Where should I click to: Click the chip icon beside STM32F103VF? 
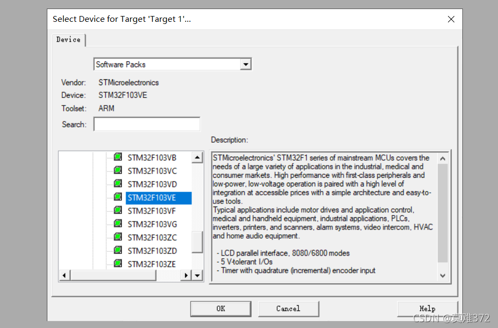[x=118, y=210]
